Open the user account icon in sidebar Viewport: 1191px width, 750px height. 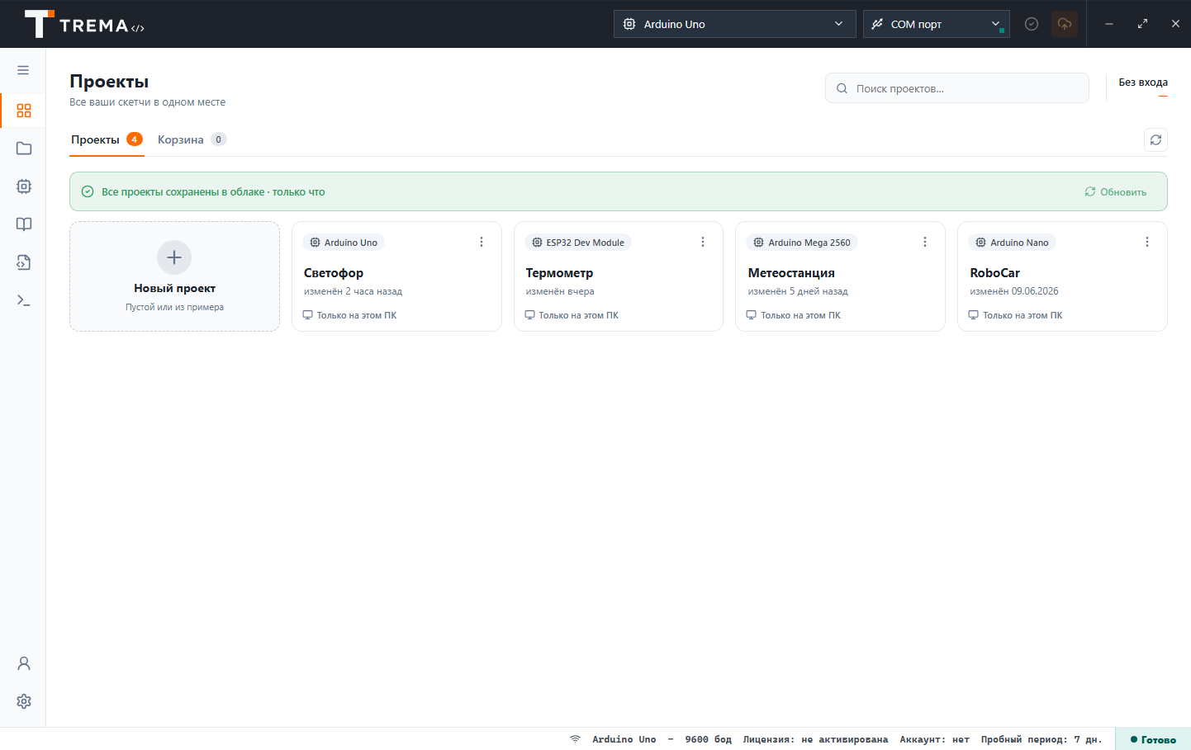24,663
